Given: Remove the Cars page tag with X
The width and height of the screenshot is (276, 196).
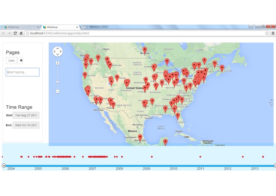Looking at the screenshot, I should click(21, 60).
